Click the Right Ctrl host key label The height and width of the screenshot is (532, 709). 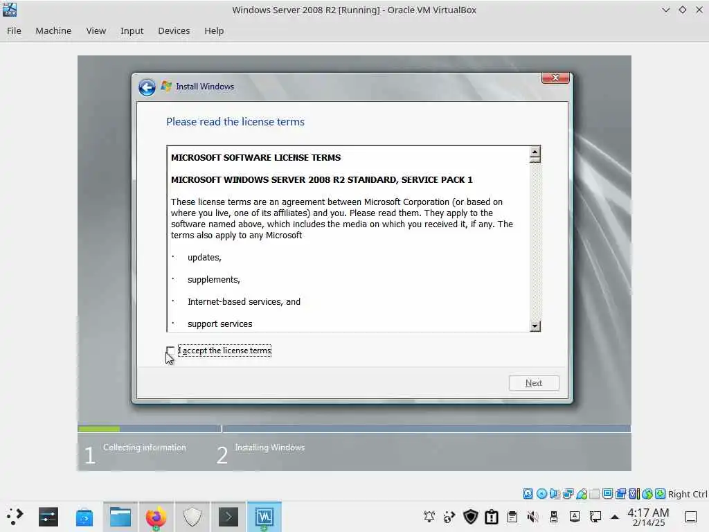pos(688,494)
